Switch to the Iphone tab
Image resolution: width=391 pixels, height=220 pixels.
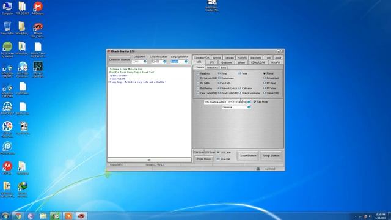(241, 62)
